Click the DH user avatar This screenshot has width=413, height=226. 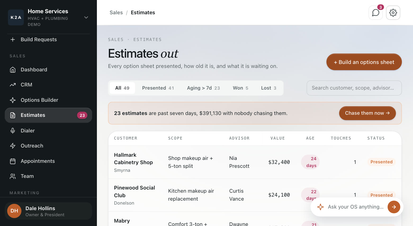click(14, 211)
